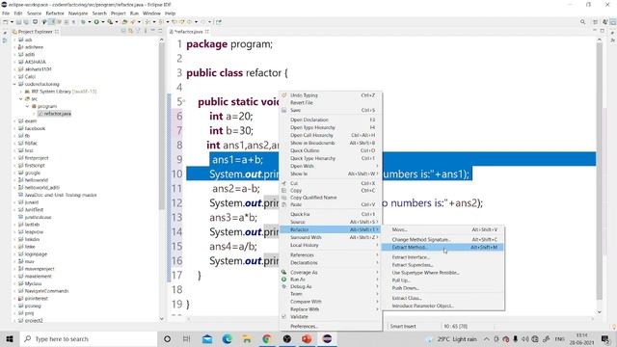This screenshot has height=347, width=617.
Task: Open File Explorer from the taskbar
Action: pyautogui.click(x=247, y=338)
